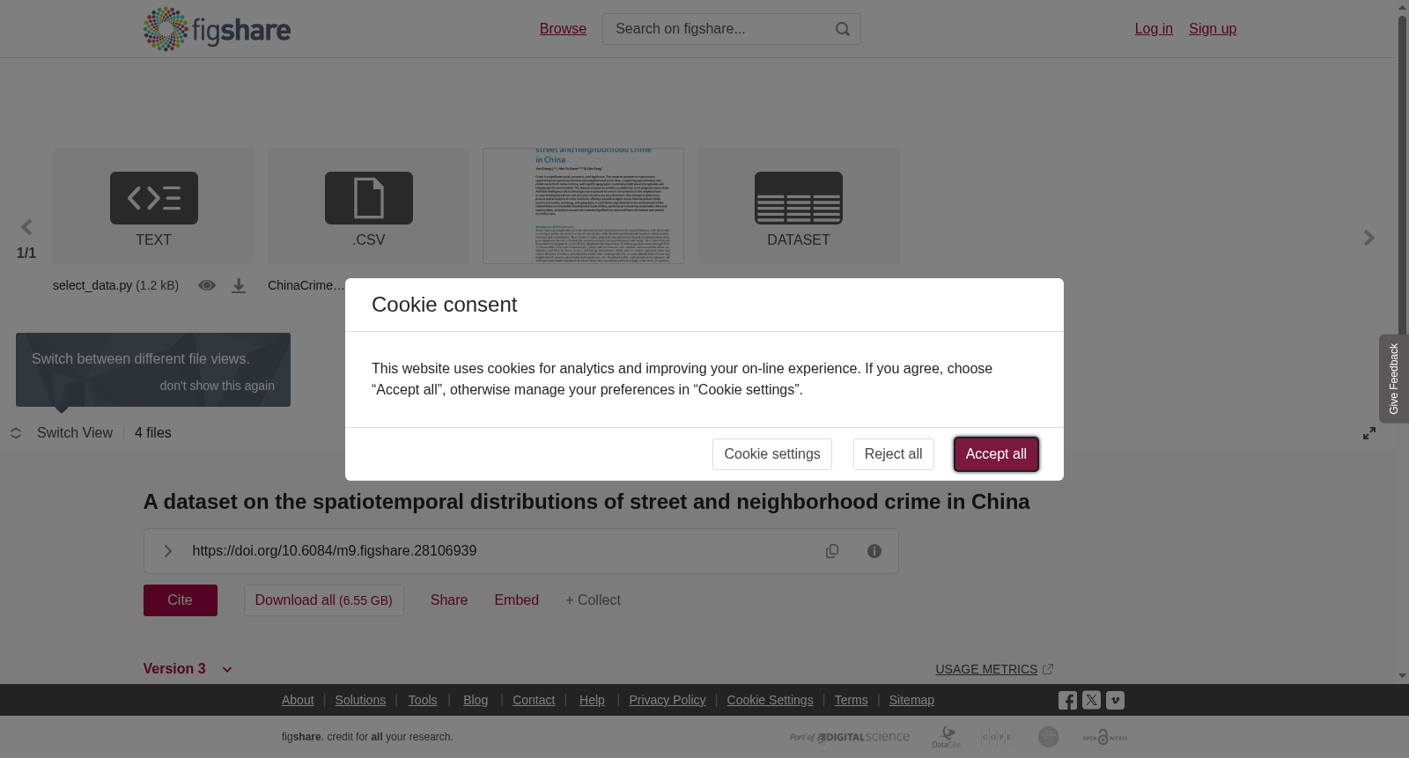Click the Share link
This screenshot has width=1409, height=758.
[449, 600]
